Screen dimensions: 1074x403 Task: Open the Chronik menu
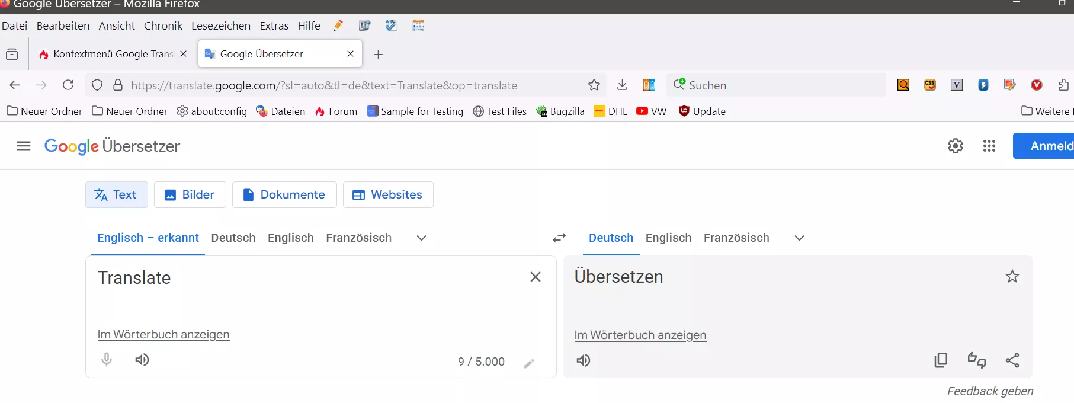[163, 26]
